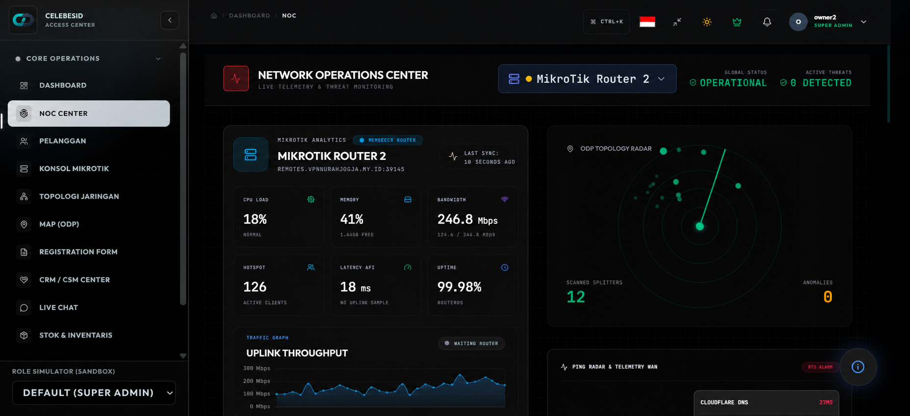
Task: Click the 246.8 Mbps bandwidth value
Action: [468, 219]
